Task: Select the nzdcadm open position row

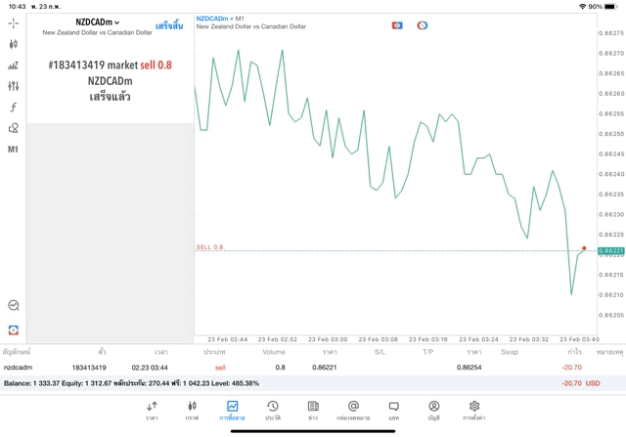Action: click(293, 367)
